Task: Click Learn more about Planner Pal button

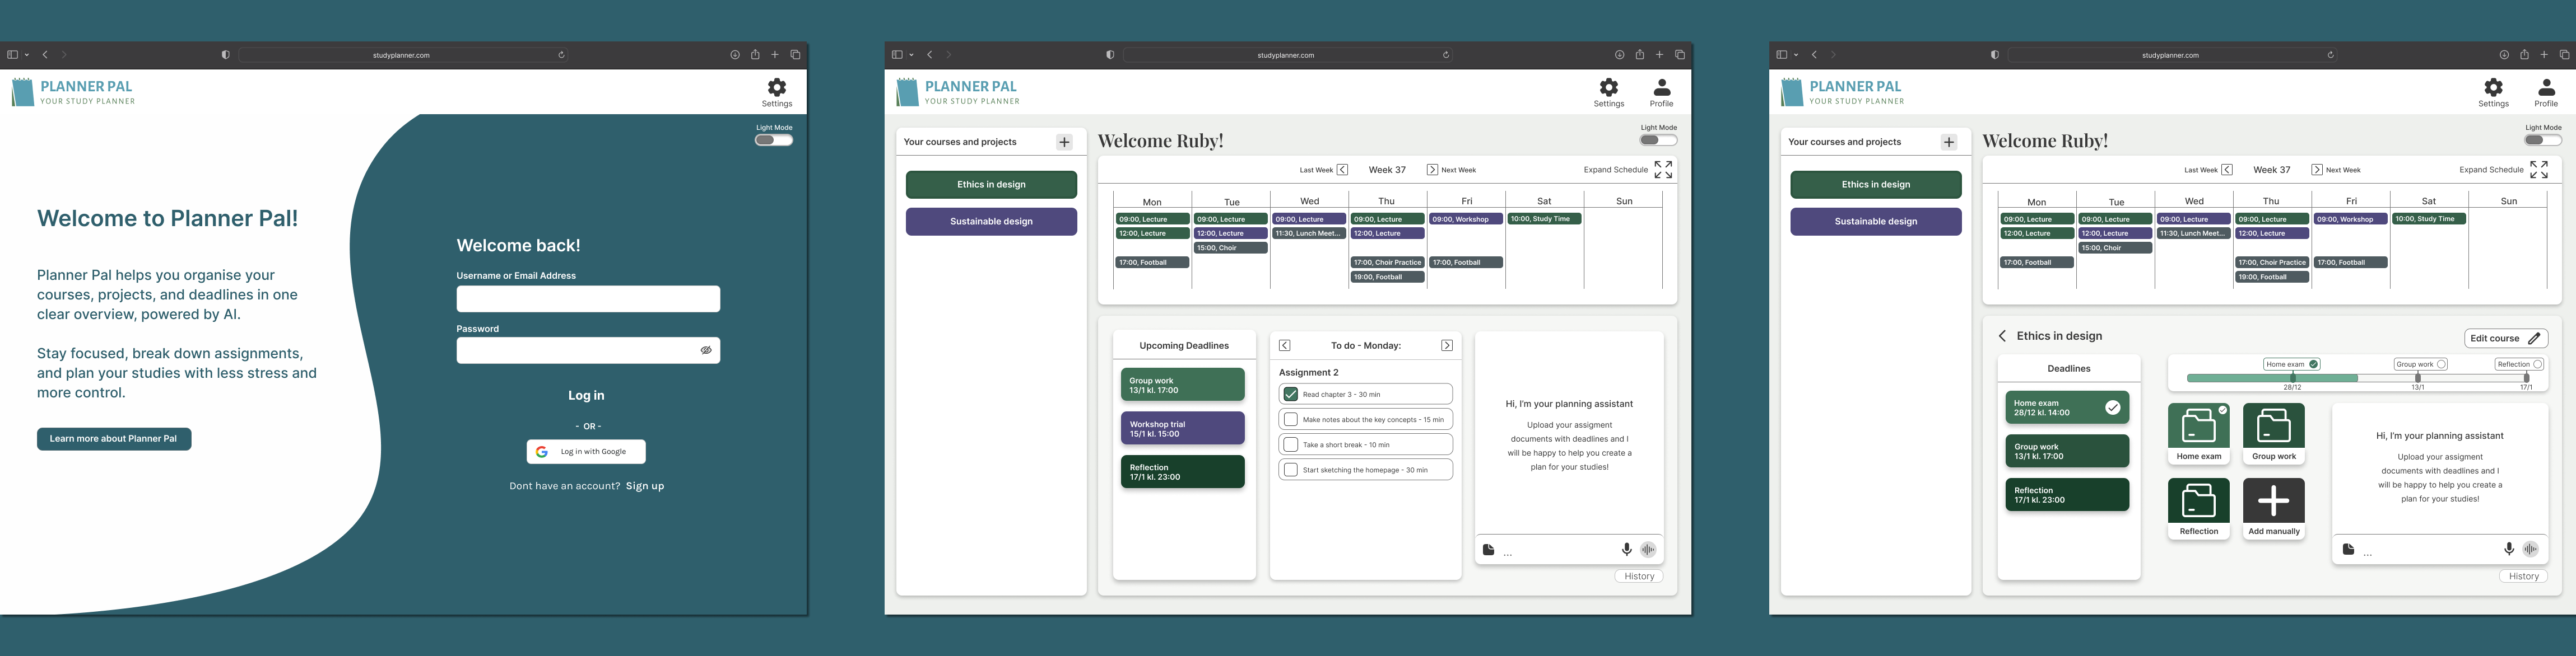Action: 114,438
